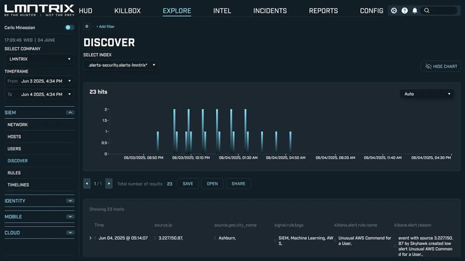This screenshot has width=465, height=261.
Task: Open the INCIDENTS tab
Action: coord(270,11)
